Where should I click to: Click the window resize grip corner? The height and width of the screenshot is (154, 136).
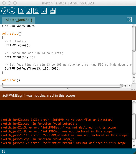click(134, 152)
